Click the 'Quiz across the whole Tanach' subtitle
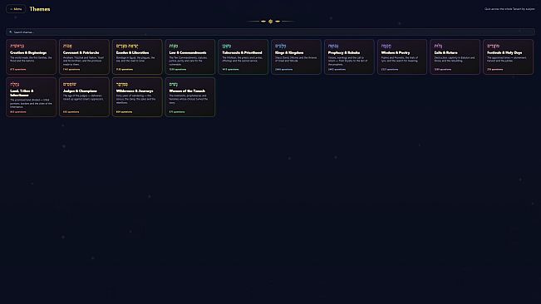The width and height of the screenshot is (541, 304). 509,9
